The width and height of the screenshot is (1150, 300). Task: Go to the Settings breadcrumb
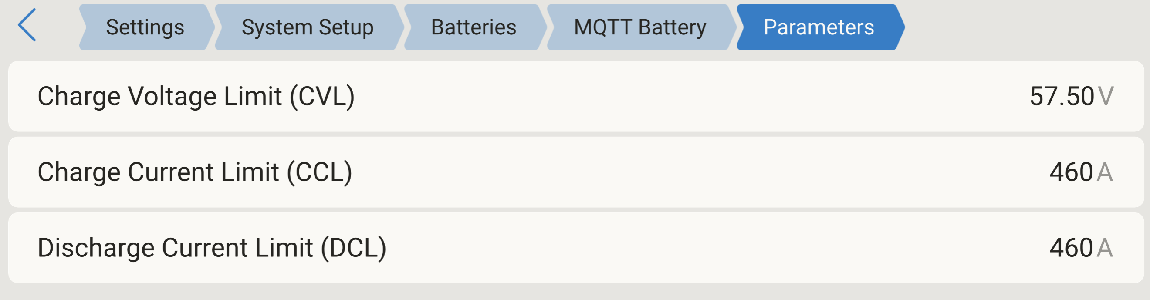(x=145, y=27)
